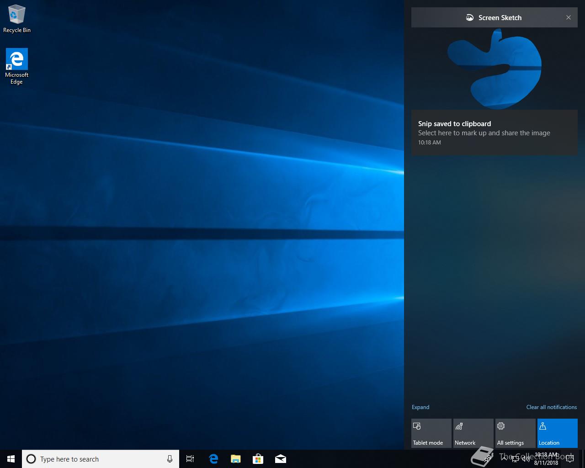Activate the microphone icon in search box
This screenshot has height=468, width=585.
pos(170,459)
